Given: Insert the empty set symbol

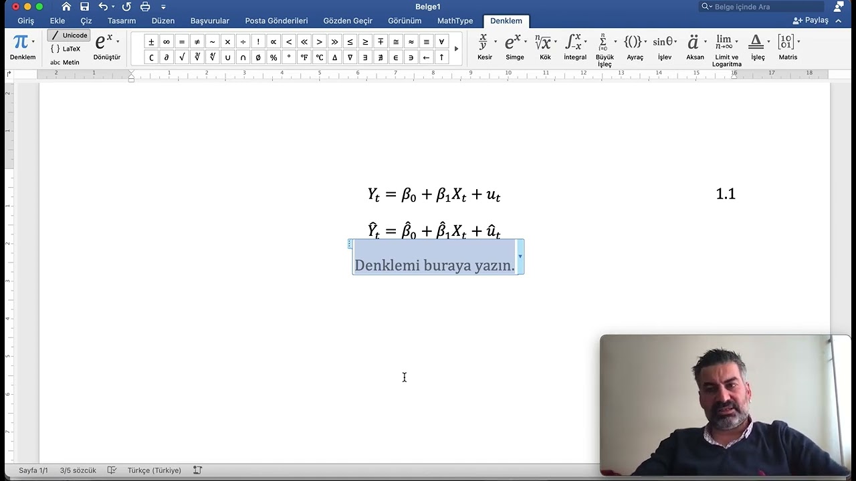Looking at the screenshot, I should [x=258, y=57].
